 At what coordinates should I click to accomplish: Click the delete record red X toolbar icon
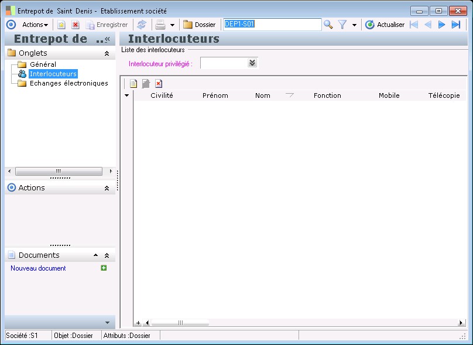(76, 25)
